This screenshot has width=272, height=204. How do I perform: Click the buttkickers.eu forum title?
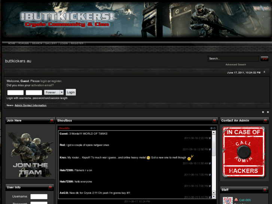pyautogui.click(x=18, y=61)
